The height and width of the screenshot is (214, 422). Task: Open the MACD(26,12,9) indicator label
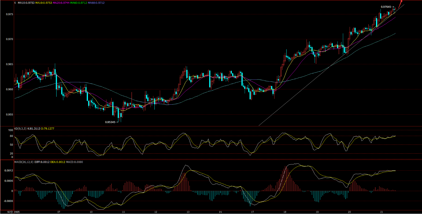tap(23, 162)
